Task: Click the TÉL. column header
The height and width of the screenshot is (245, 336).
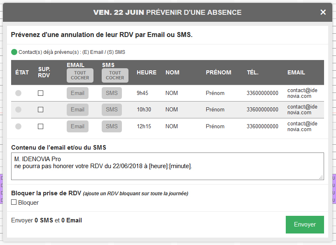Action: (253, 72)
